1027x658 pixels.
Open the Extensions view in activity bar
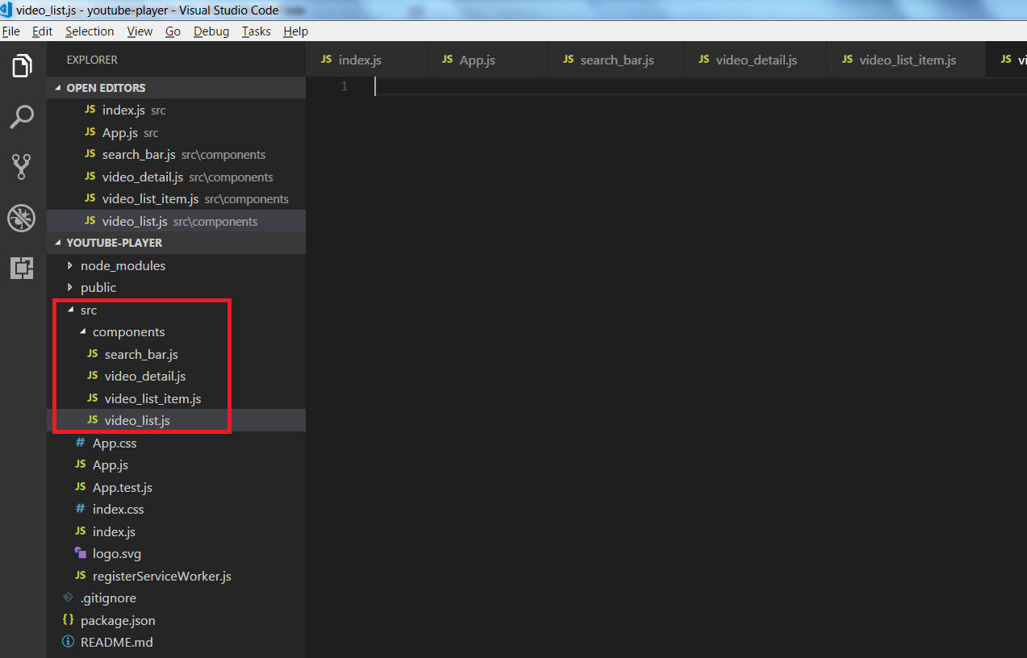click(23, 267)
